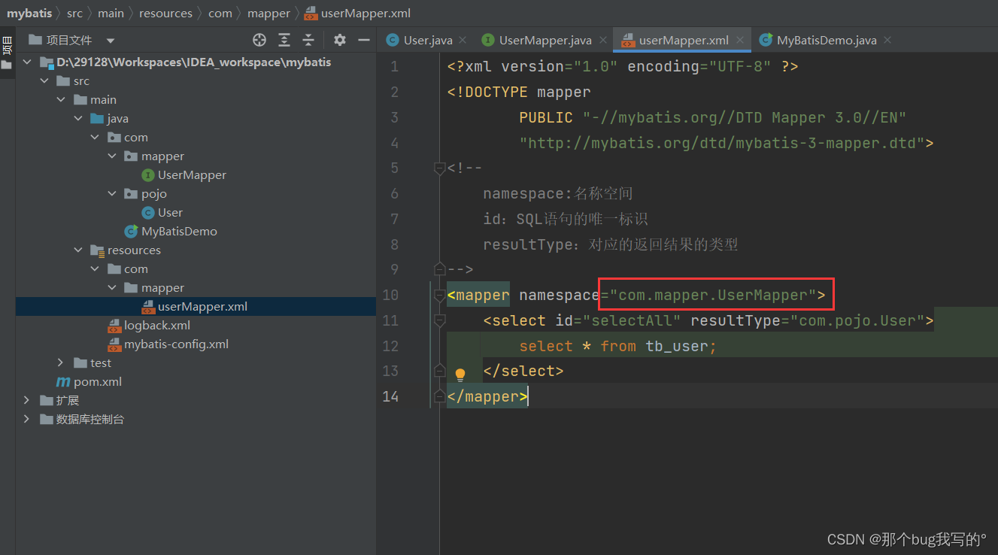Click the fold marker on line 5 comment

[440, 168]
